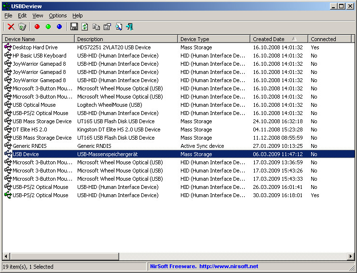Click the date 11.12.2008 08:55:59
The image size is (357, 273).
coord(278,138)
